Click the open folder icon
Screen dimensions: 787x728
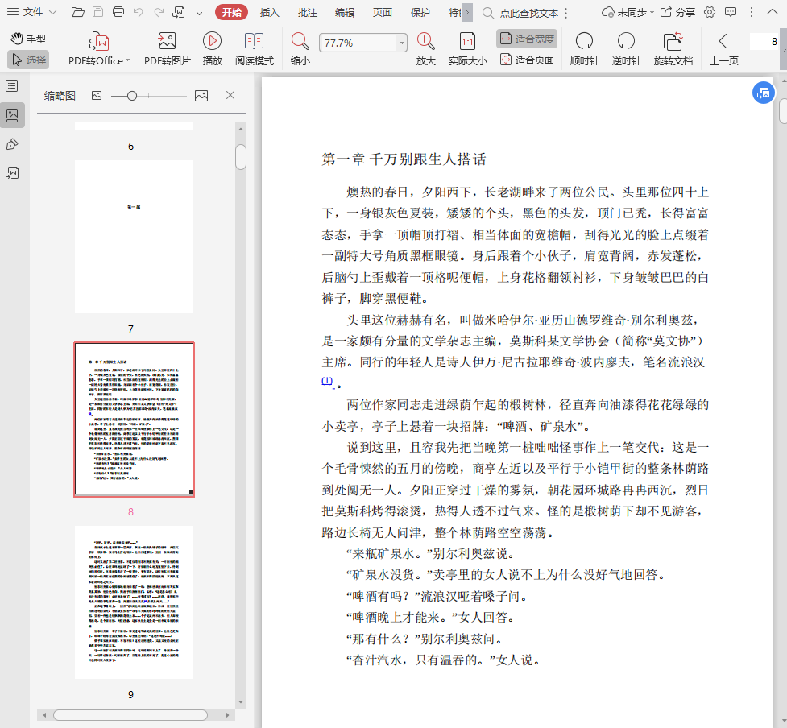coord(78,12)
